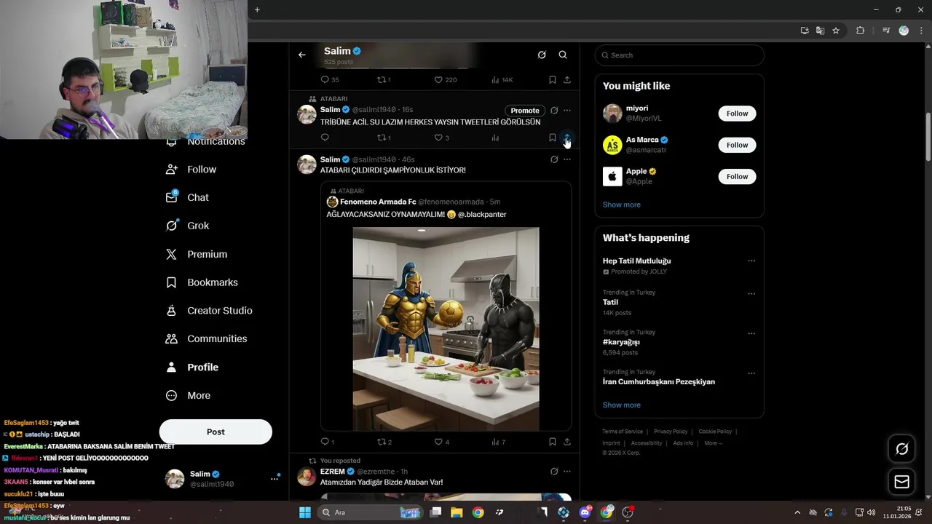Click Grok icon on the 46s tweet
The height and width of the screenshot is (524, 932).
tap(554, 159)
